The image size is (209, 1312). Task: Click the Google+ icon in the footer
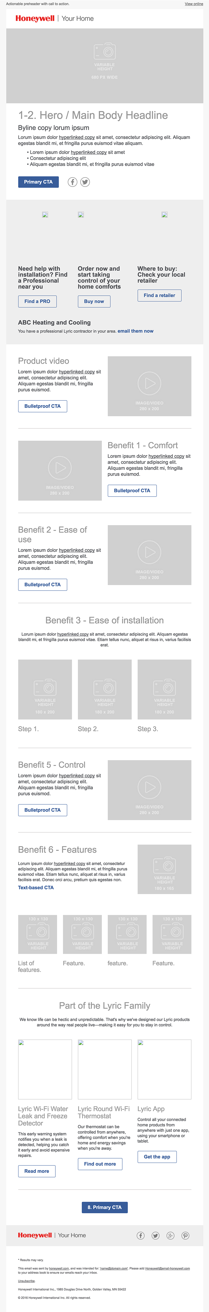(170, 1235)
